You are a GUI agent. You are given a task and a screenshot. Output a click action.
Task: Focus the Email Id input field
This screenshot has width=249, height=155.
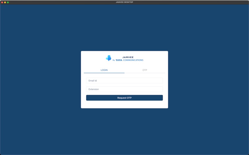point(124,81)
